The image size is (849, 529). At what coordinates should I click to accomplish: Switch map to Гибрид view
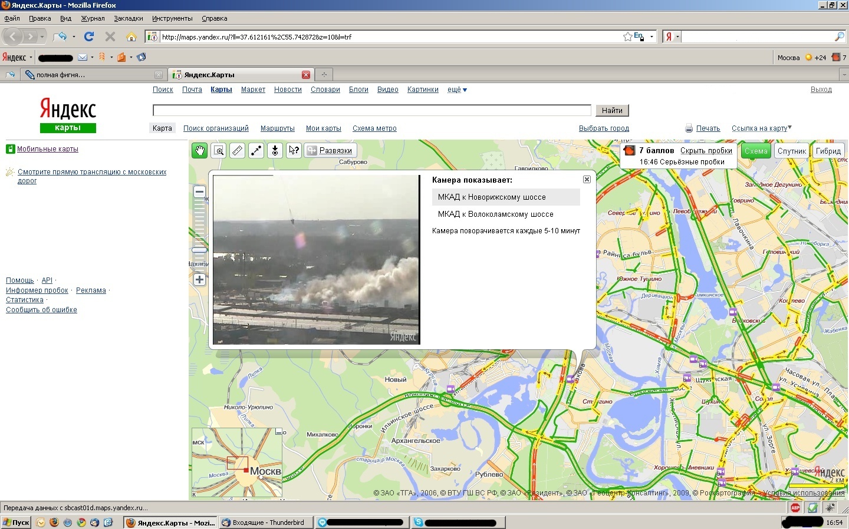coord(828,151)
